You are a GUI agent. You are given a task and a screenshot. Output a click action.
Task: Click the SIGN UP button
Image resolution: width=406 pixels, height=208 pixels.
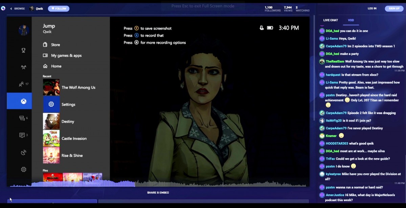394,8
